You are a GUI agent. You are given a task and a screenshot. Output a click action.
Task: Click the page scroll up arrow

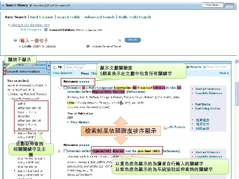point(237,61)
